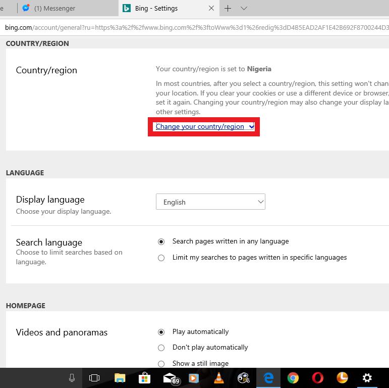Viewport: 389px width, 388px height.
Task: Click the Cortana microphone icon
Action: (x=72, y=378)
